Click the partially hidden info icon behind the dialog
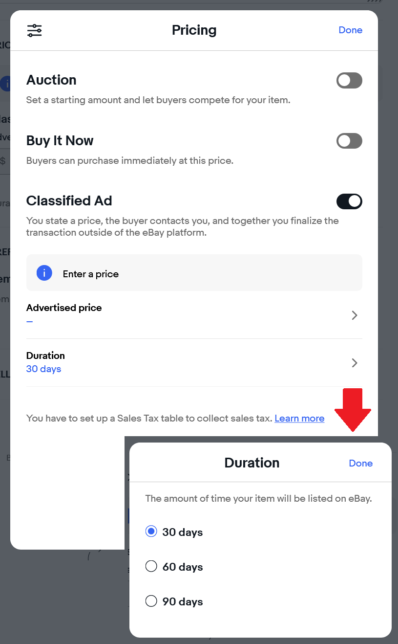This screenshot has height=644, width=398. pyautogui.click(x=6, y=84)
